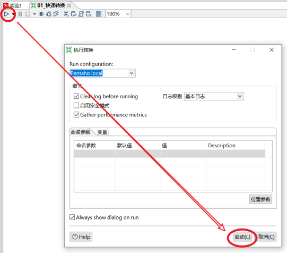Debug the transformation with the bug icon

pyautogui.click(x=49, y=14)
